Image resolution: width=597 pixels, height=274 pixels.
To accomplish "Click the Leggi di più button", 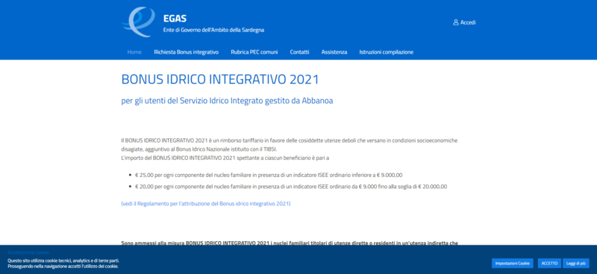I will tap(575, 264).
